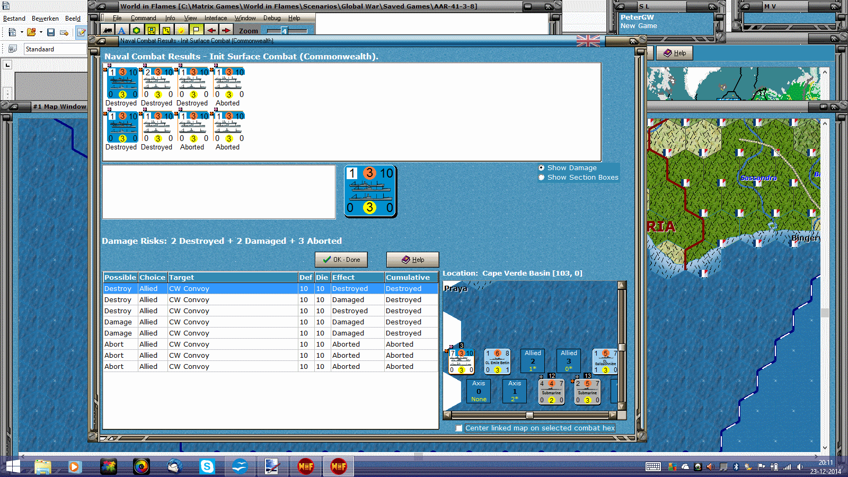Click the Help button above the minimap

pos(675,53)
